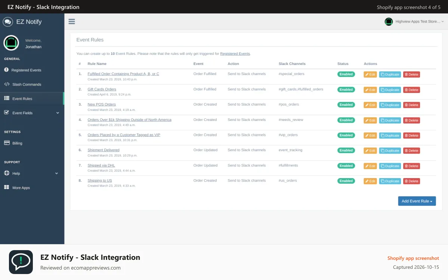
Task: Delete the Shipping to US rule
Action: pyautogui.click(x=411, y=181)
